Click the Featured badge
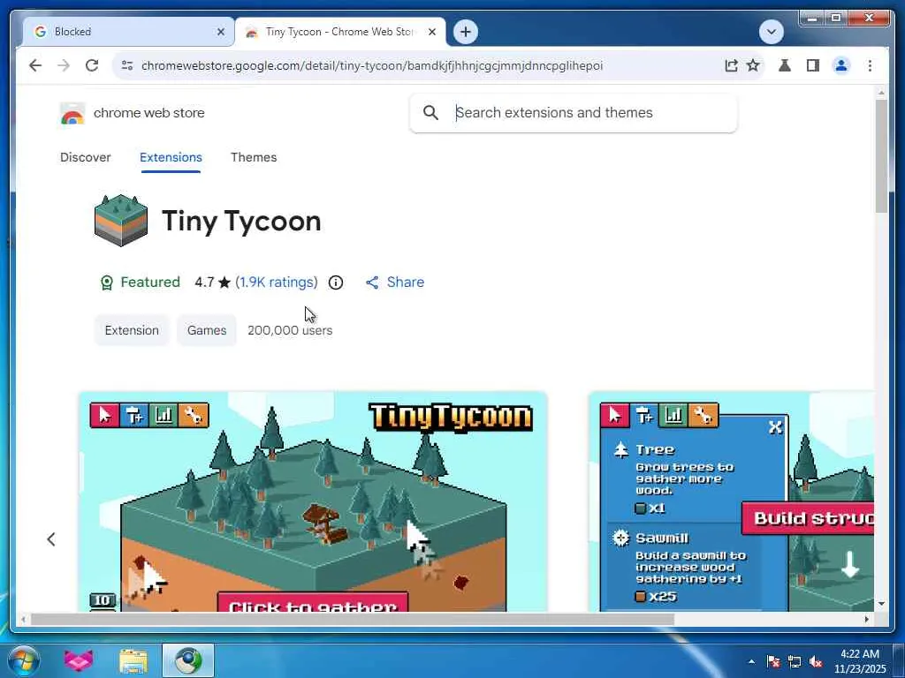This screenshot has width=905, height=678. [140, 282]
